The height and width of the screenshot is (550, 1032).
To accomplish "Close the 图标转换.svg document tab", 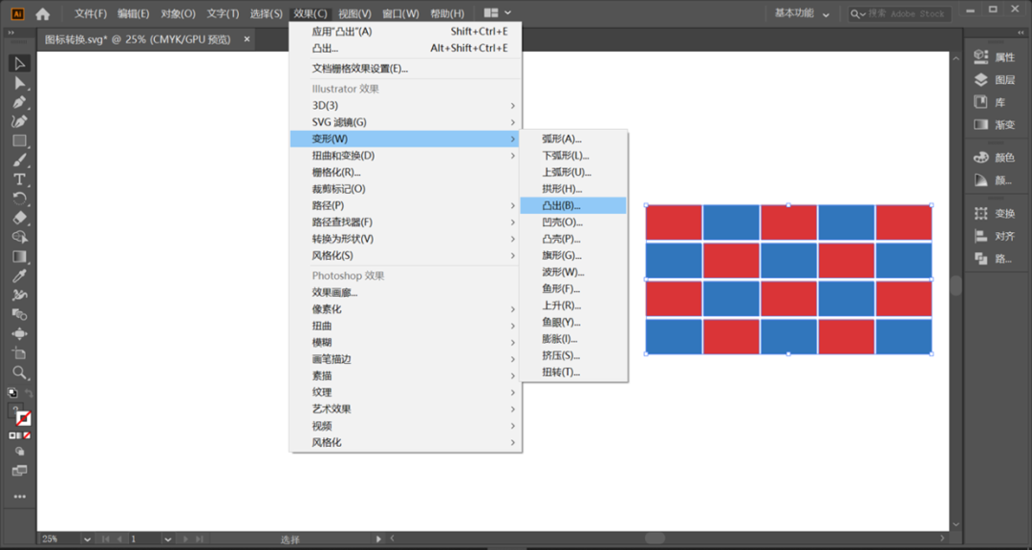I will (x=247, y=39).
